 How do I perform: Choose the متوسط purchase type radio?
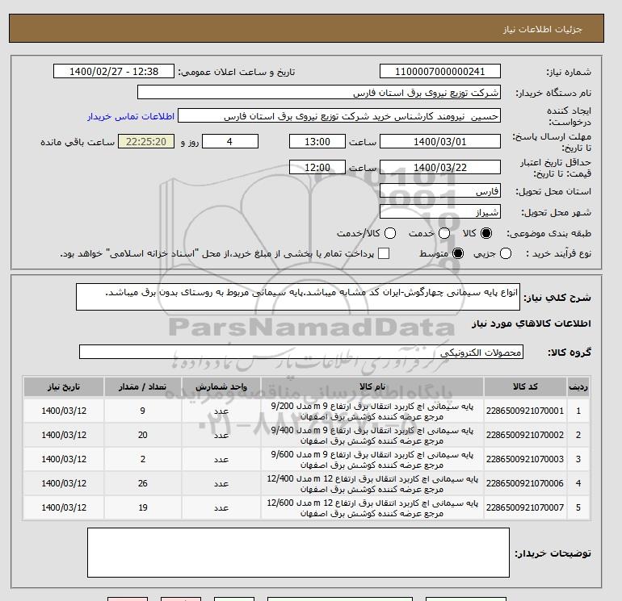point(458,253)
